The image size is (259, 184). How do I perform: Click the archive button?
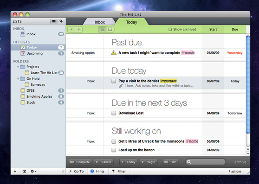(240, 162)
